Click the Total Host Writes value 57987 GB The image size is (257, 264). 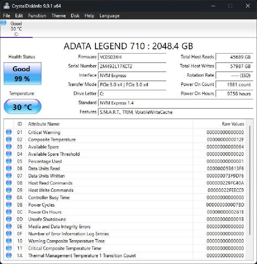click(234, 66)
